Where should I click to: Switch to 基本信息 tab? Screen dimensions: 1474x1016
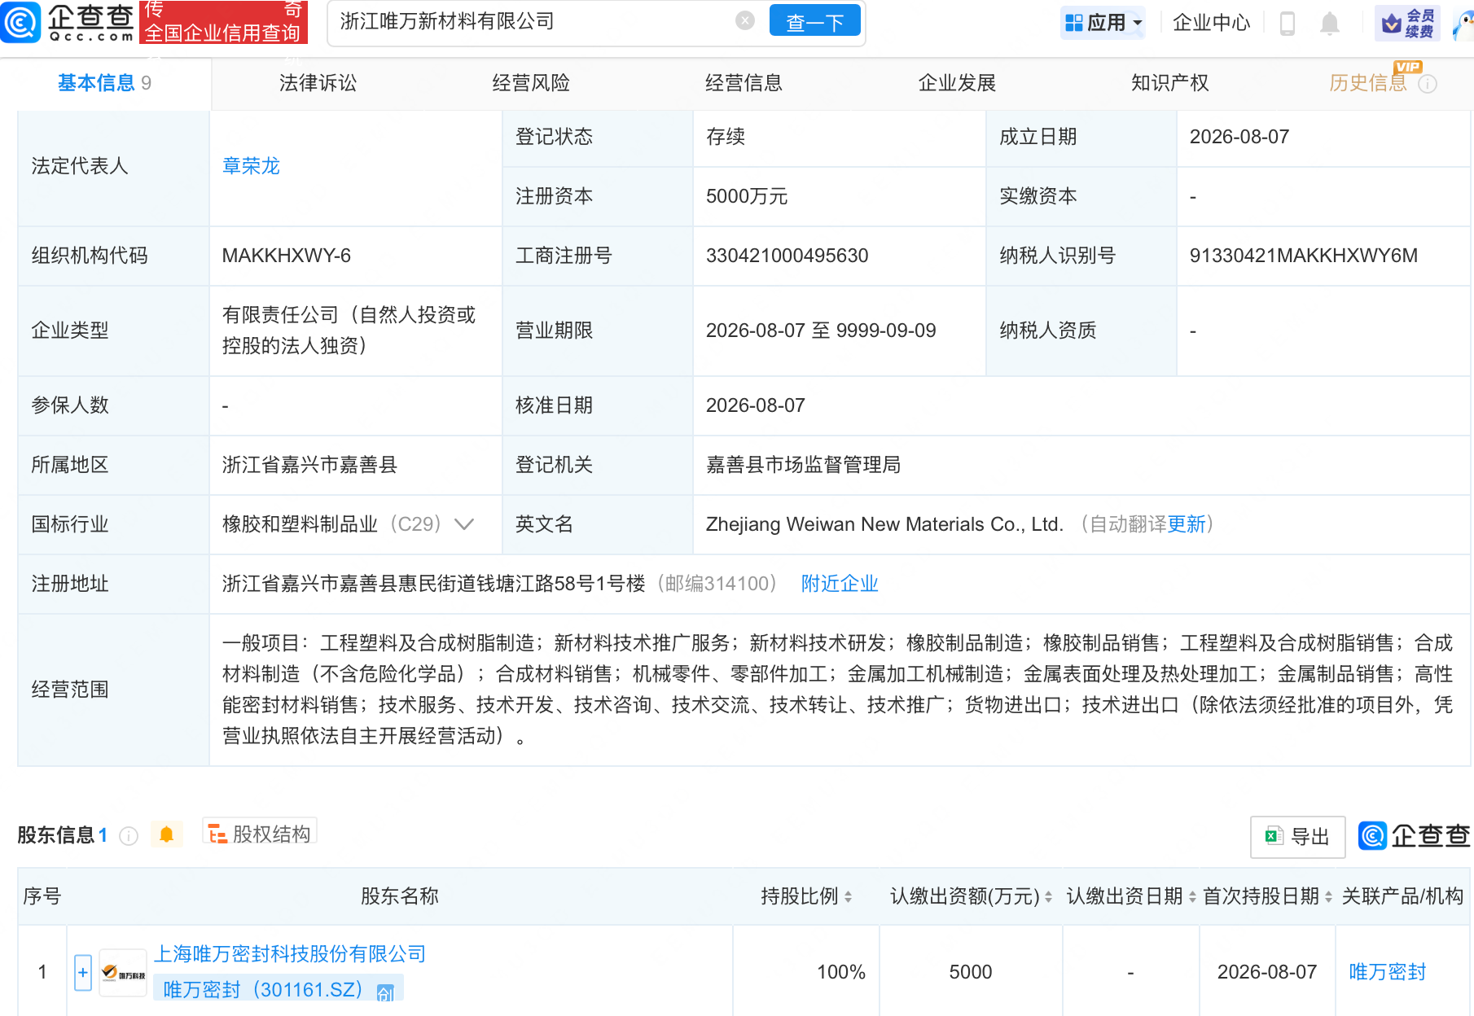[x=104, y=83]
